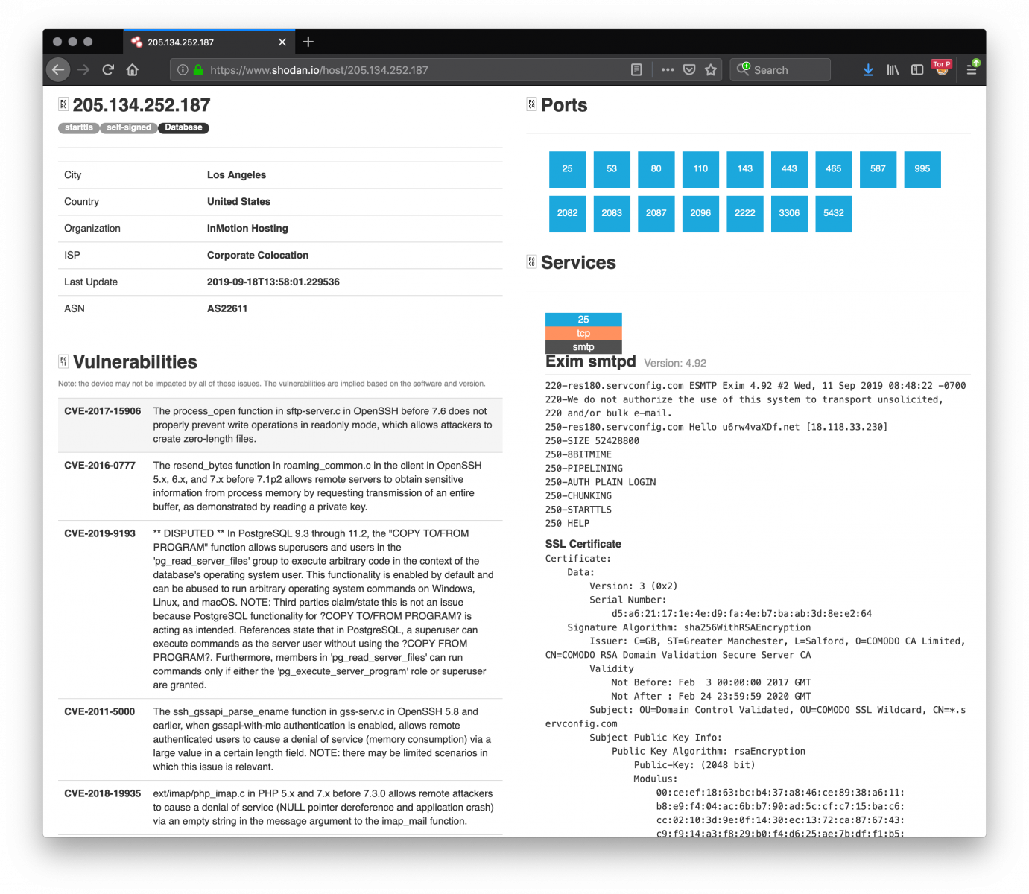Click the Services section heading
The height and width of the screenshot is (894, 1029).
coord(578,263)
